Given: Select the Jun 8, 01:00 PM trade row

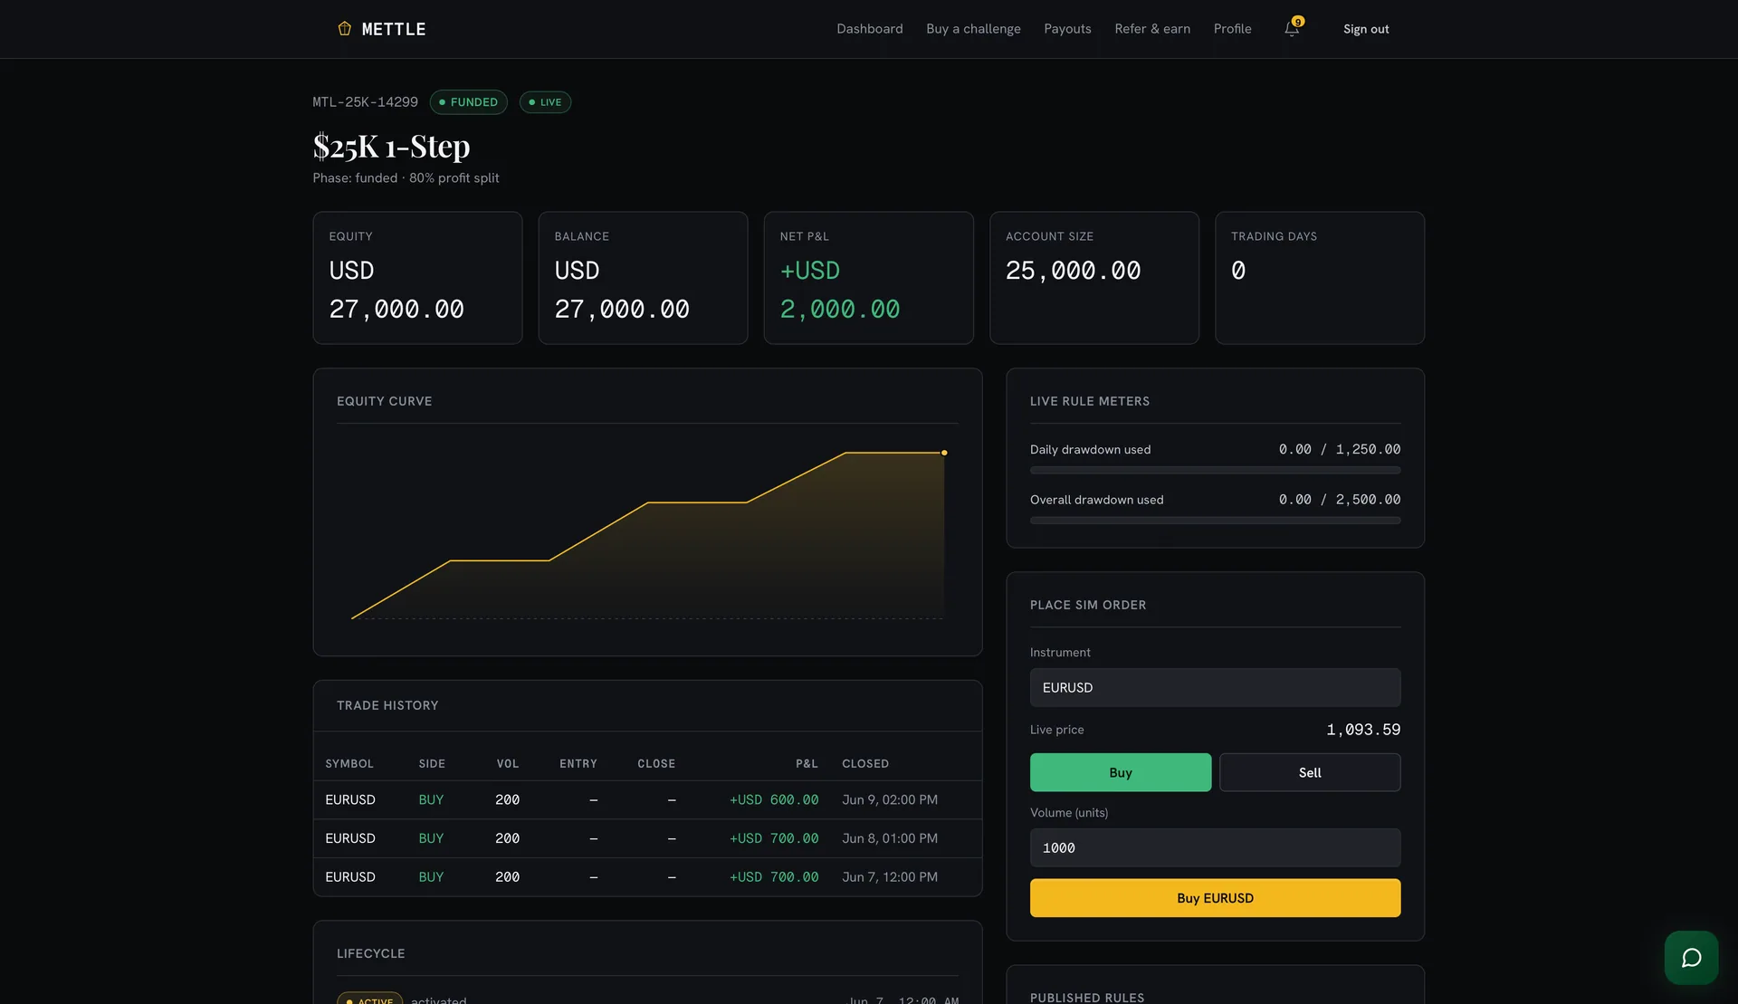Looking at the screenshot, I should click(647, 838).
